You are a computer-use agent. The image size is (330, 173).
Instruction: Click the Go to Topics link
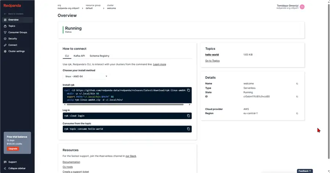(212, 60)
